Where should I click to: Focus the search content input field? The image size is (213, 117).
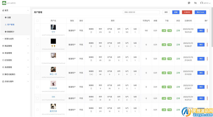[141, 12]
